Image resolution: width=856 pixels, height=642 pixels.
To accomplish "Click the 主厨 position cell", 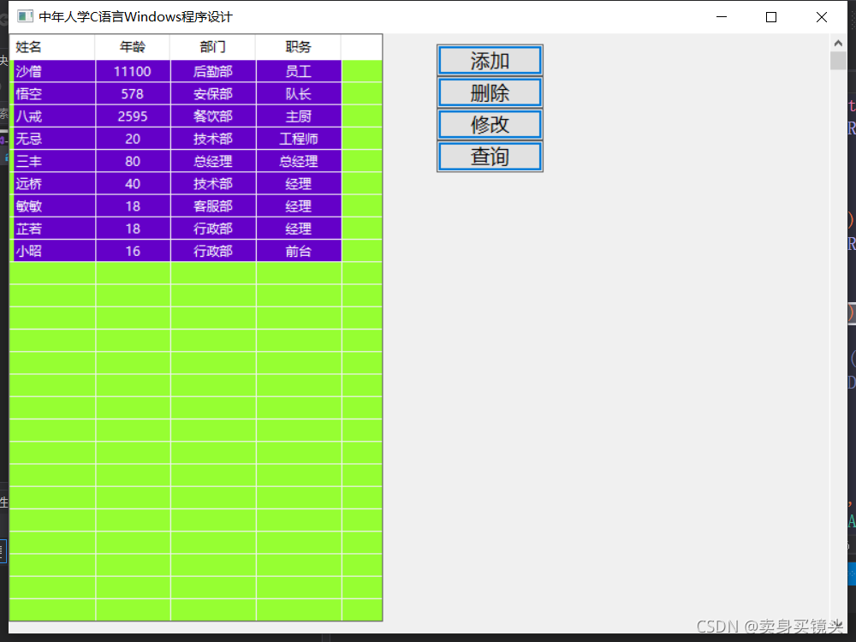I will [x=299, y=116].
